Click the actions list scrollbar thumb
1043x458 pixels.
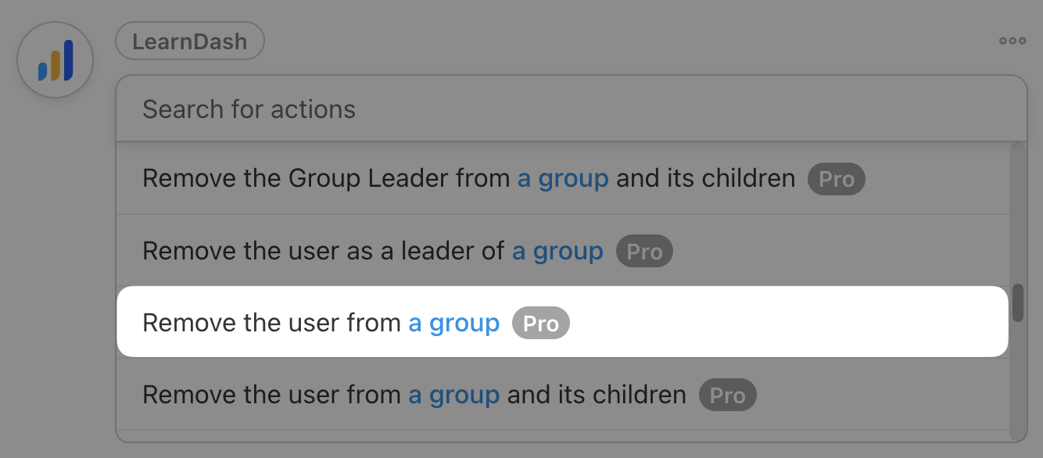1017,303
